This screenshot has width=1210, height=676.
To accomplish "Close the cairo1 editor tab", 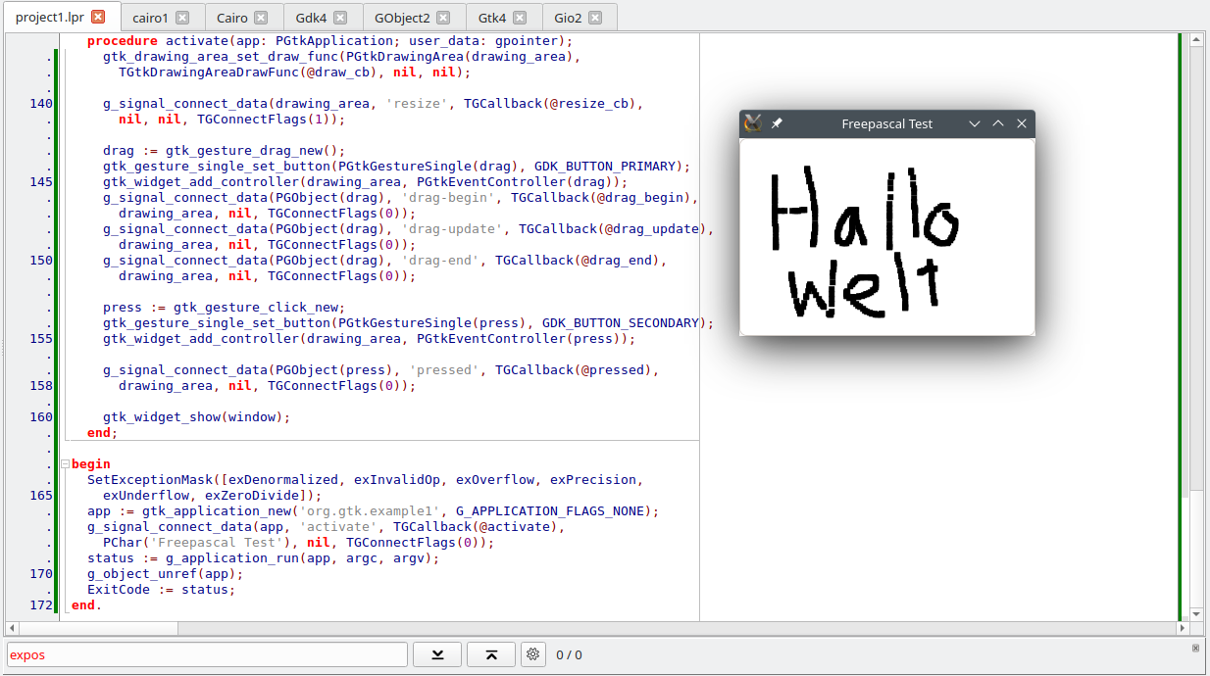I will click(x=182, y=18).
